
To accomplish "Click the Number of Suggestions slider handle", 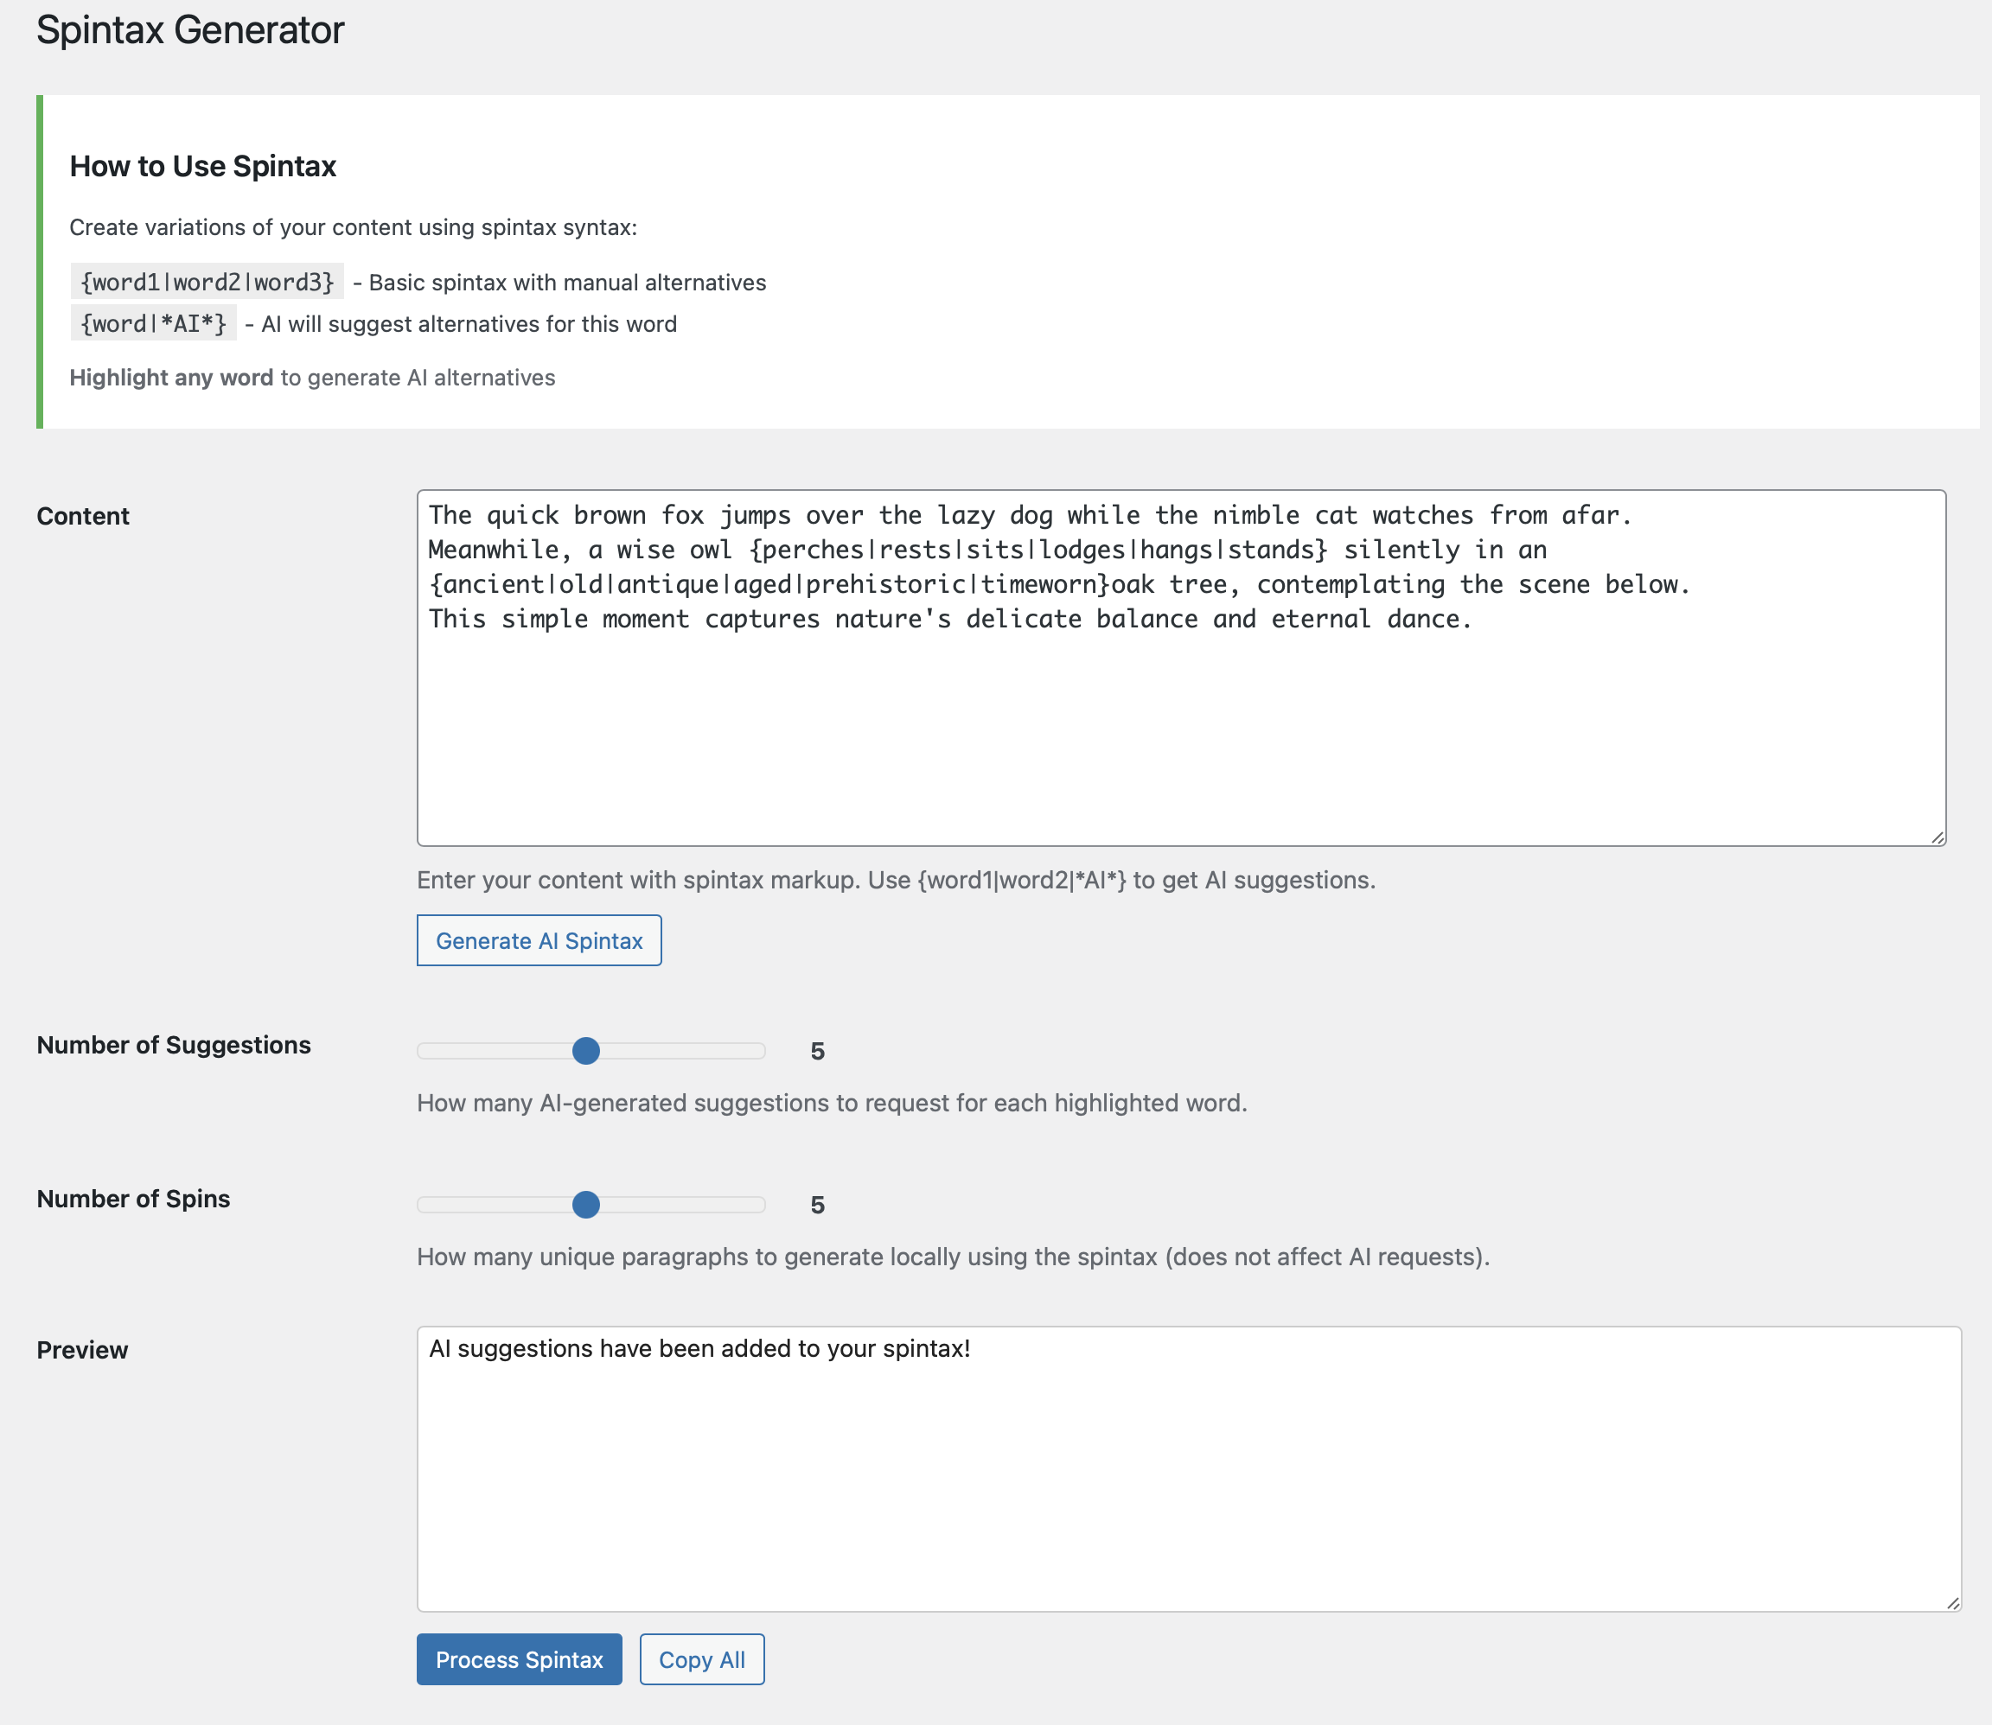I will point(585,1050).
